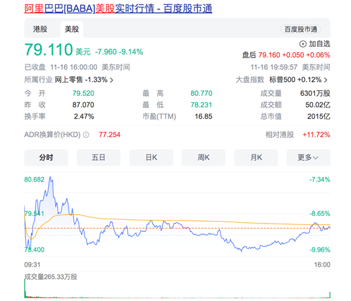This screenshot has height=301, width=351.
Task: Click the 16:00 time label
Action: [322, 265]
